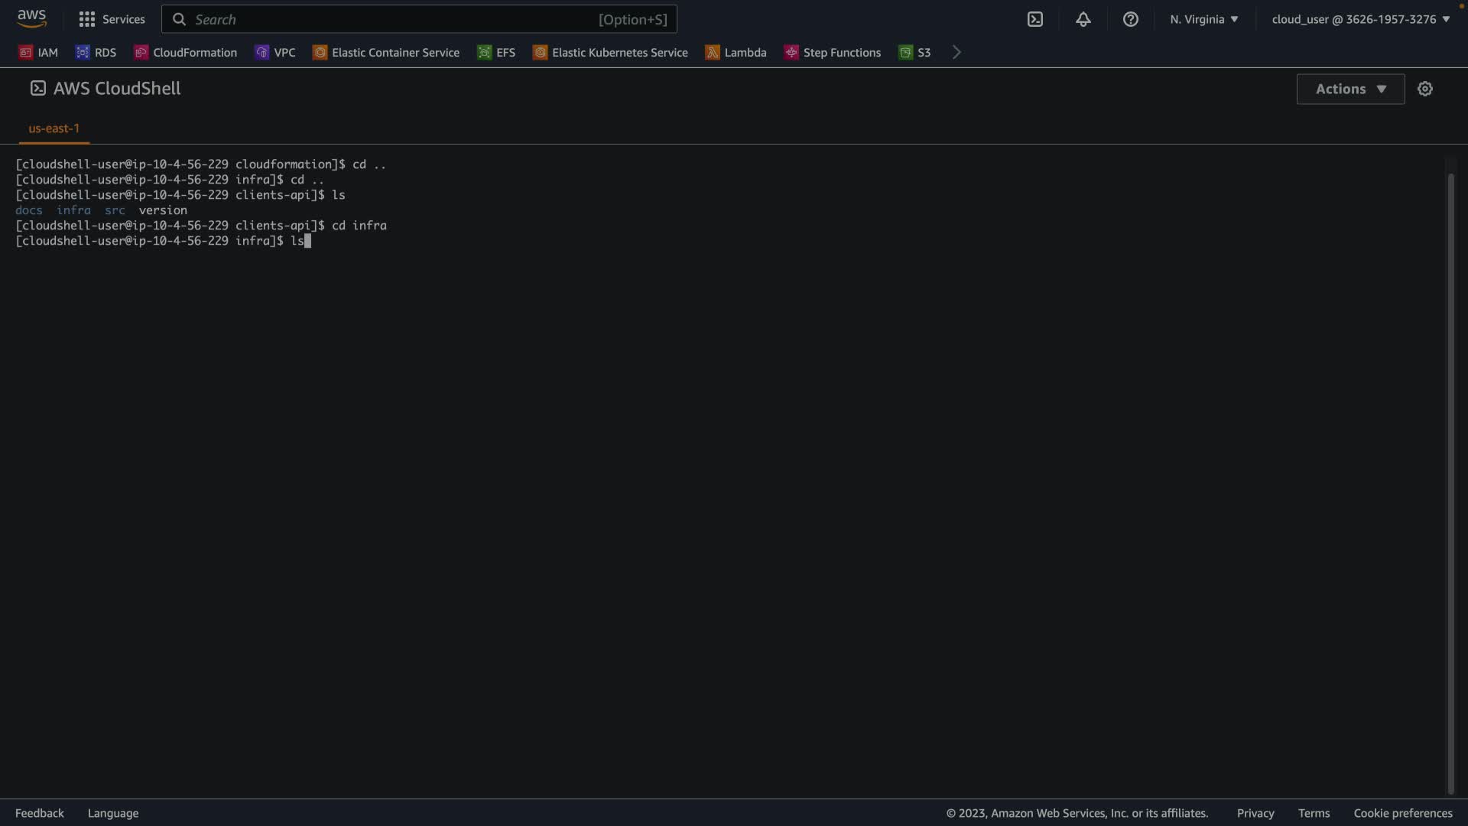Viewport: 1468px width, 826px height.
Task: Open Step Functions shortcut
Action: click(833, 52)
